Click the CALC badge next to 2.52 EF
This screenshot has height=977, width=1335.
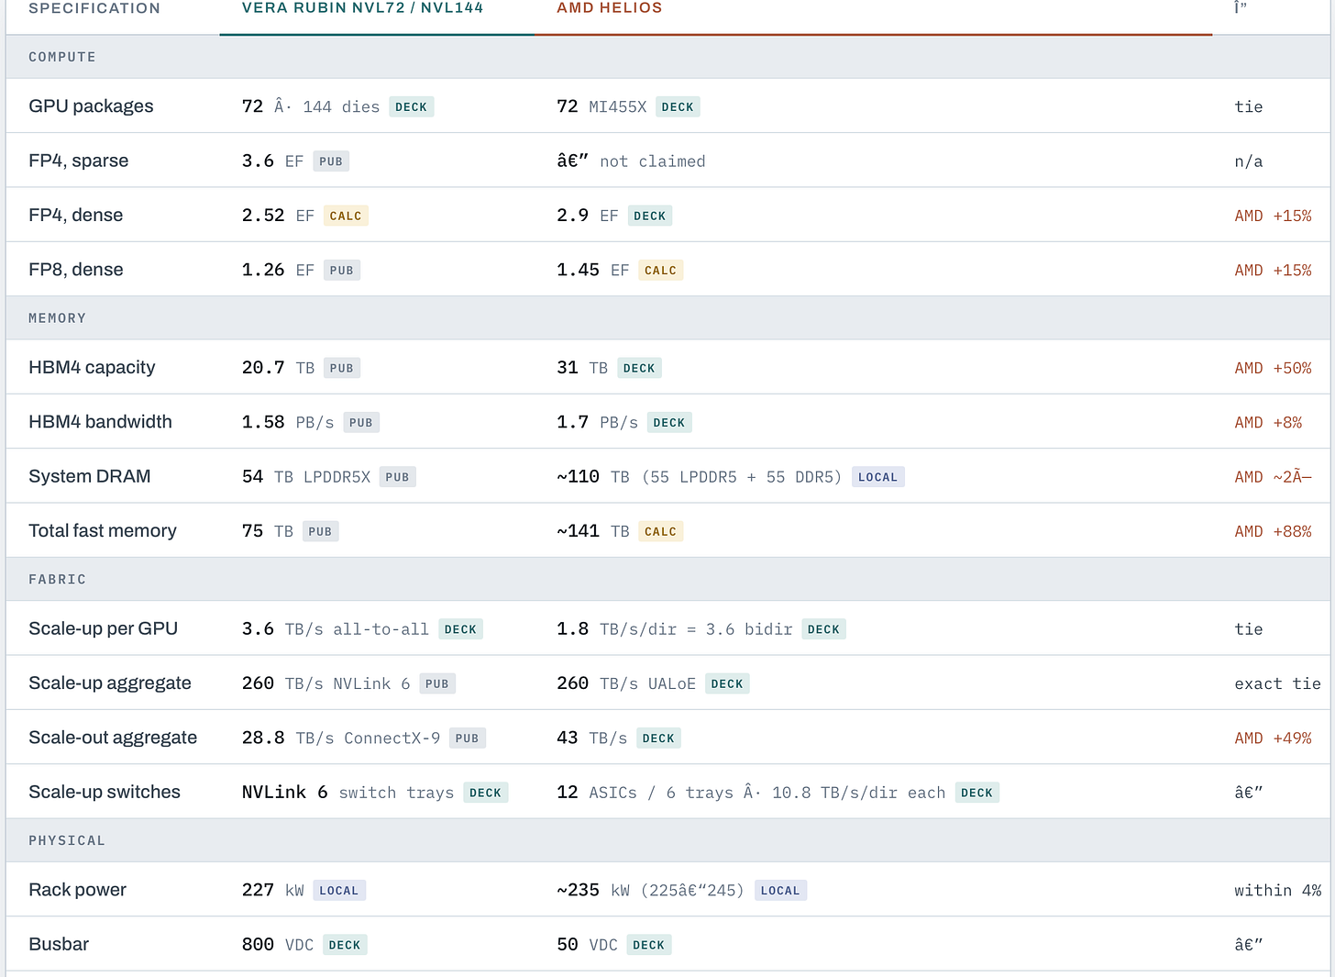[346, 216]
